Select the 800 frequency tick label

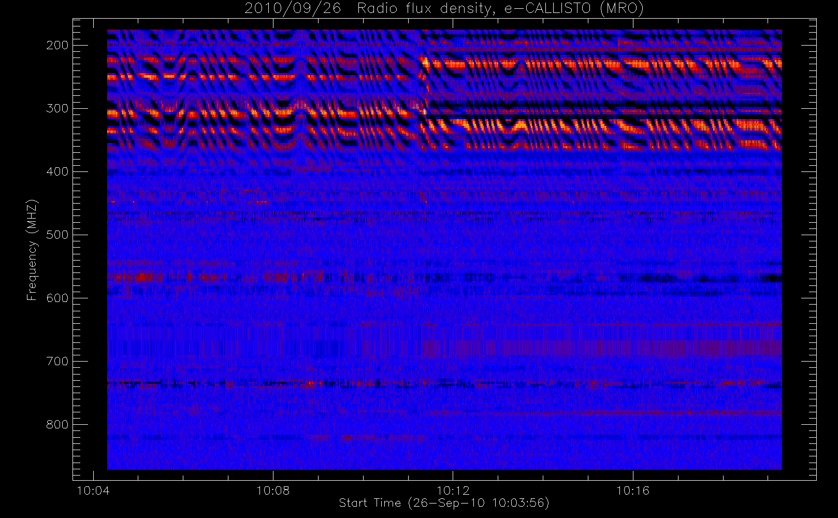coord(57,424)
